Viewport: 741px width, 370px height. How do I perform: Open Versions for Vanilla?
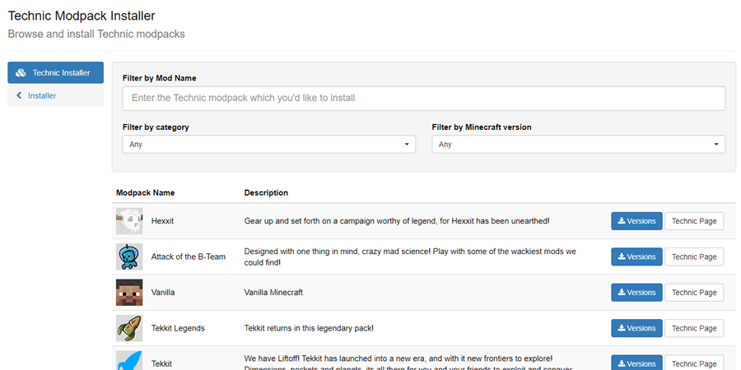tap(636, 293)
